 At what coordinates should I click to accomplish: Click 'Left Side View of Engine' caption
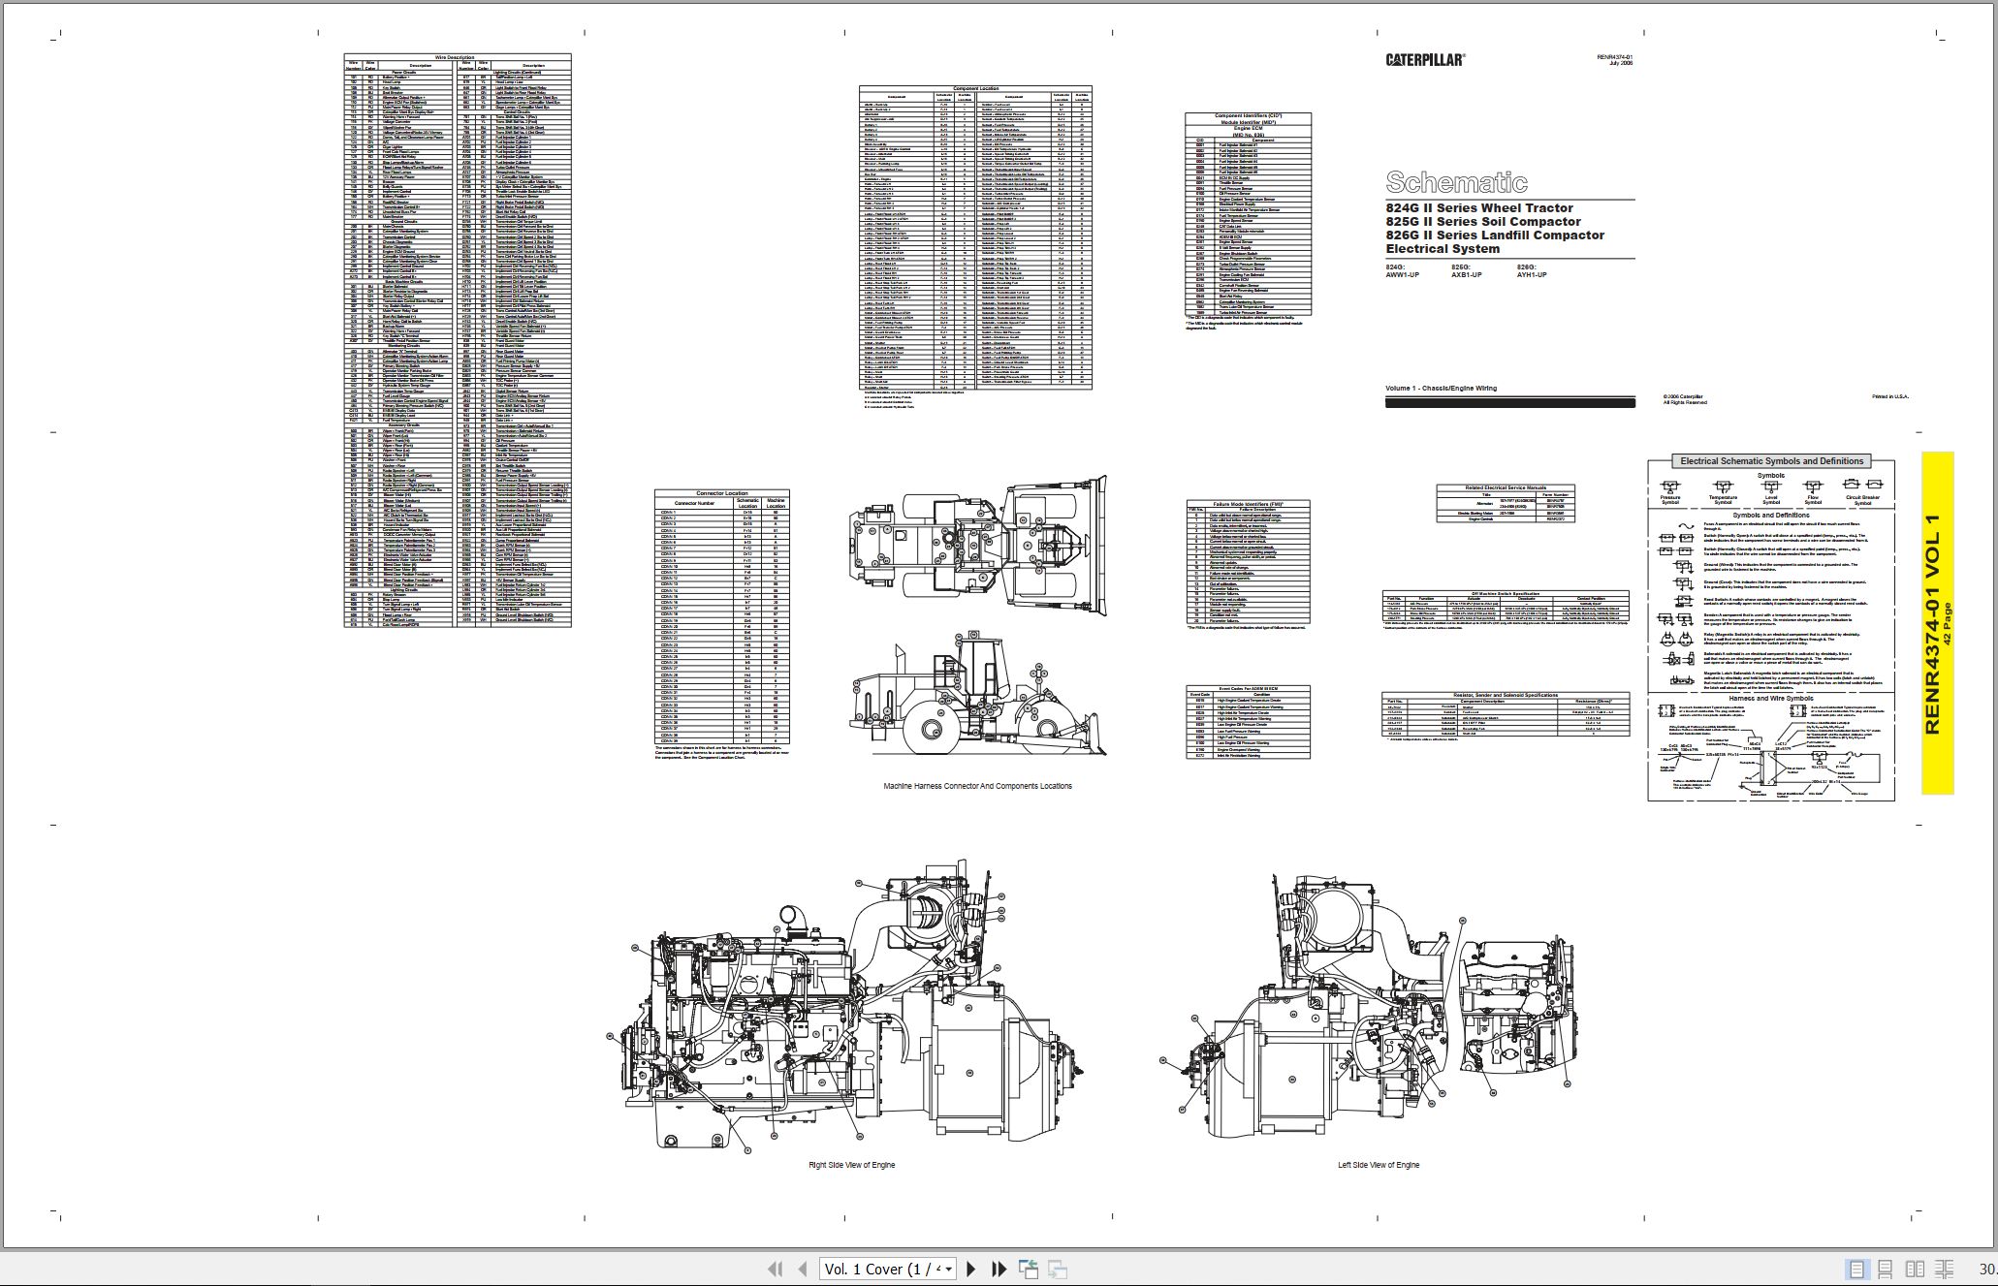coord(1379,1165)
